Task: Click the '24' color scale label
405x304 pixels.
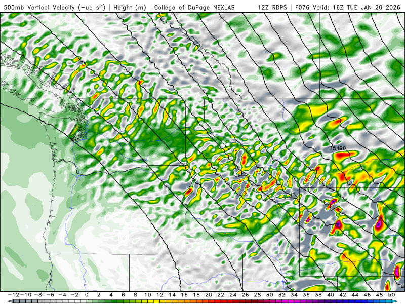Action: point(233,295)
